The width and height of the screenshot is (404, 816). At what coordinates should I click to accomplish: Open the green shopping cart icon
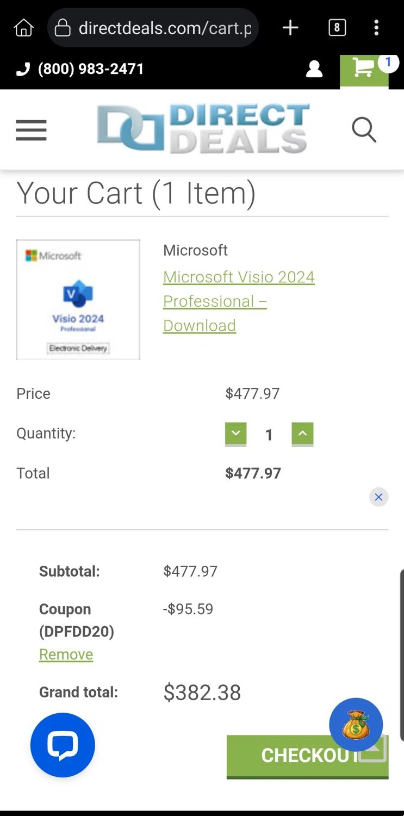point(364,69)
